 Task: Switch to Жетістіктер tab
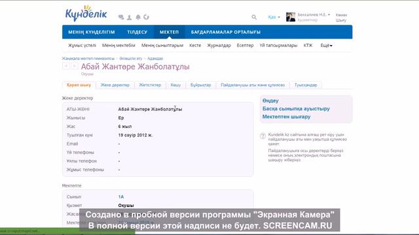[150, 85]
